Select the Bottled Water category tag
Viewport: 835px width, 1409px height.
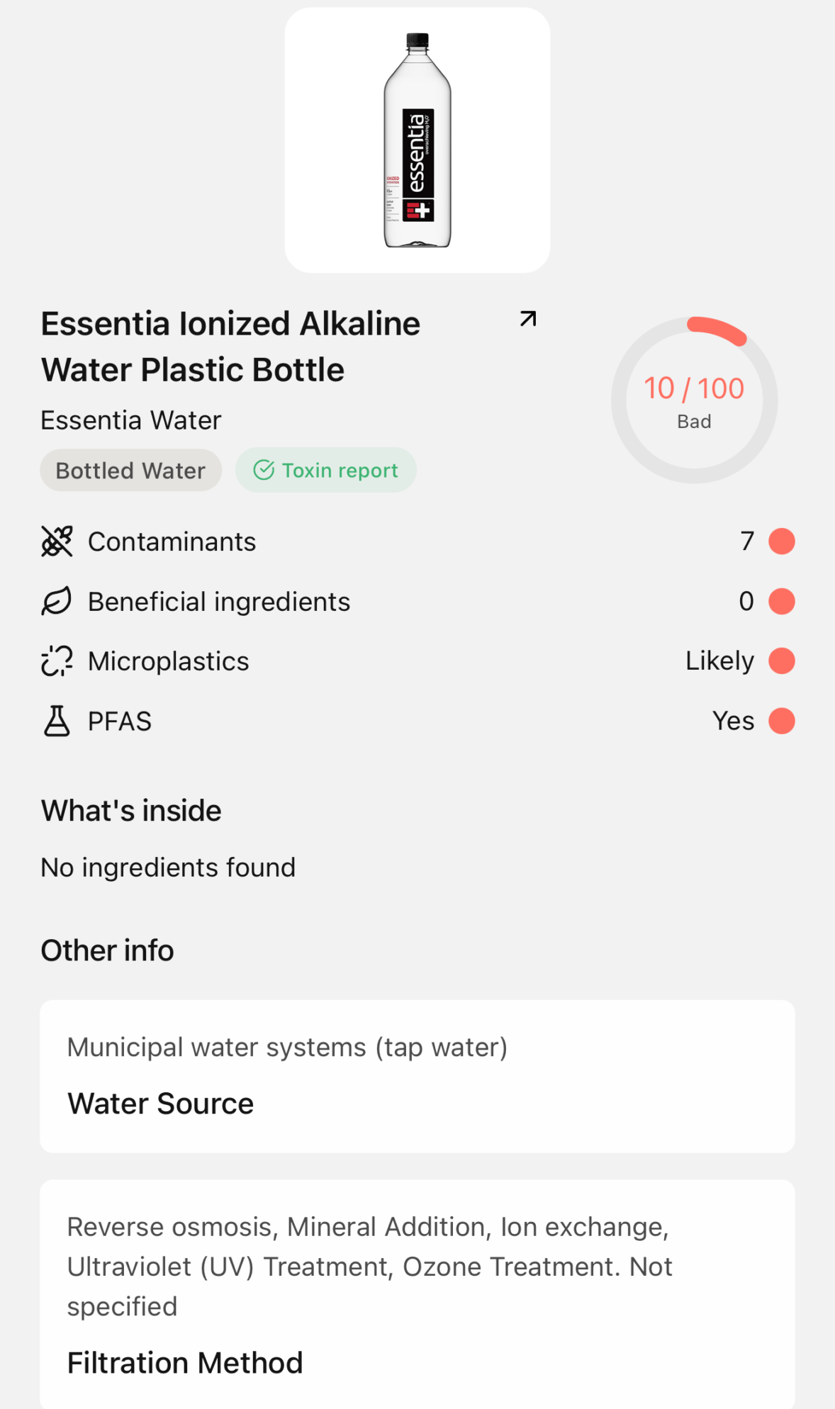coord(130,470)
